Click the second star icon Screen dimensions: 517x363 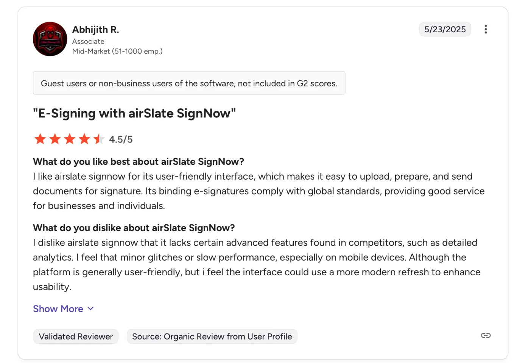tap(55, 139)
